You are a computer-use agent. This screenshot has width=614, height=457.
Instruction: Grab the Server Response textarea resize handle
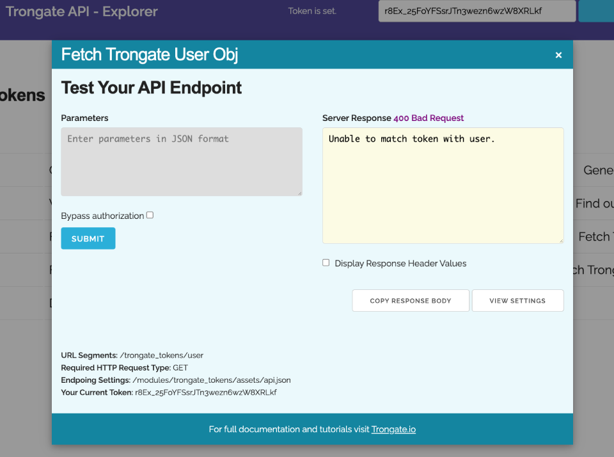coord(560,240)
